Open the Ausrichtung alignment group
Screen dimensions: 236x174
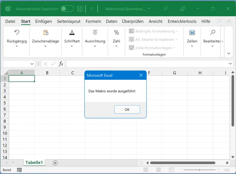point(95,38)
